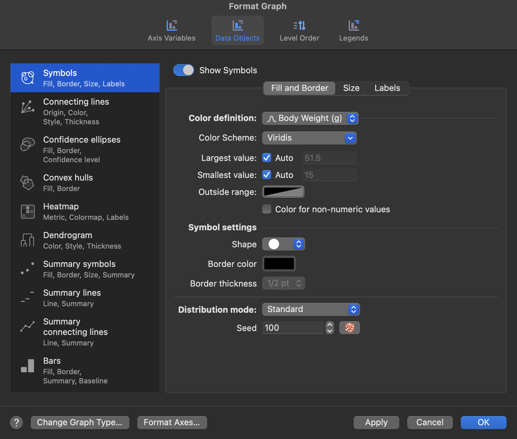Open the Border thickness 1/2 pt dropdown
517x439 pixels.
tap(283, 283)
